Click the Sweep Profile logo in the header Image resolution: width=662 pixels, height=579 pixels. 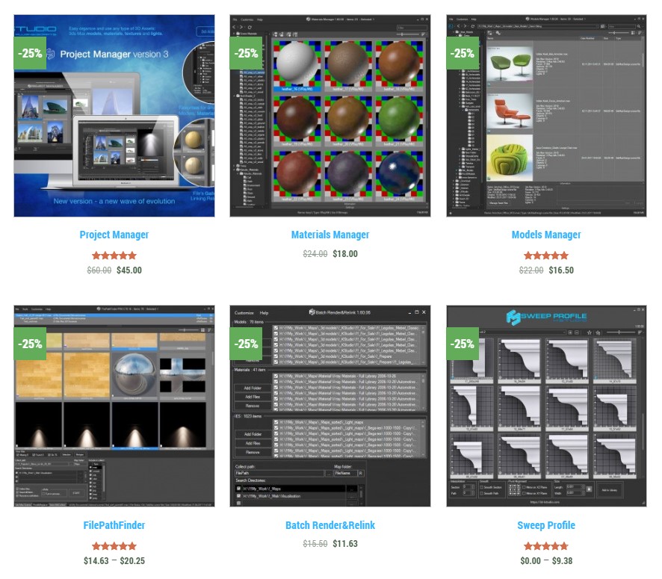546,316
